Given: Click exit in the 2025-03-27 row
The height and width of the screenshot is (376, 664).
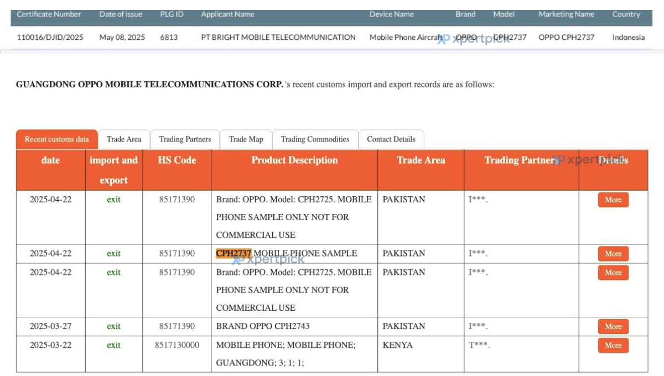Looking at the screenshot, I should click(114, 326).
